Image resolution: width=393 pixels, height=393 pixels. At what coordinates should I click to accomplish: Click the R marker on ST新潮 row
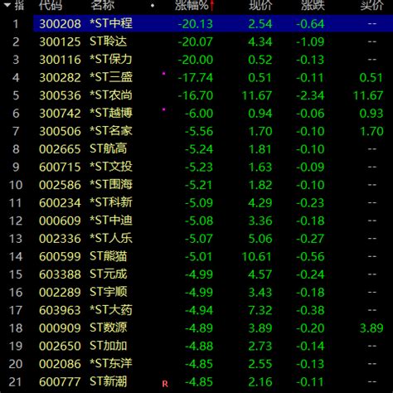tap(165, 384)
